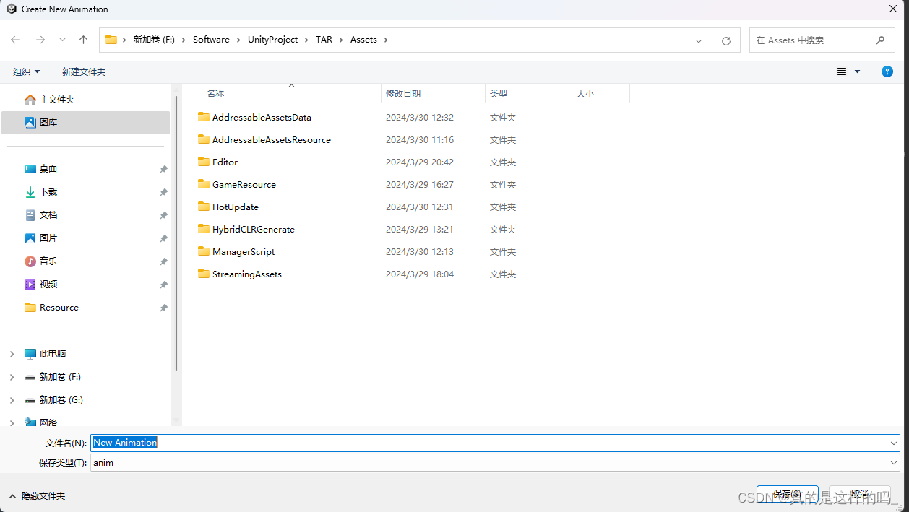Viewport: 909px width, 512px height.
Task: Open the recent locations dropdown arrow
Action: [62, 40]
